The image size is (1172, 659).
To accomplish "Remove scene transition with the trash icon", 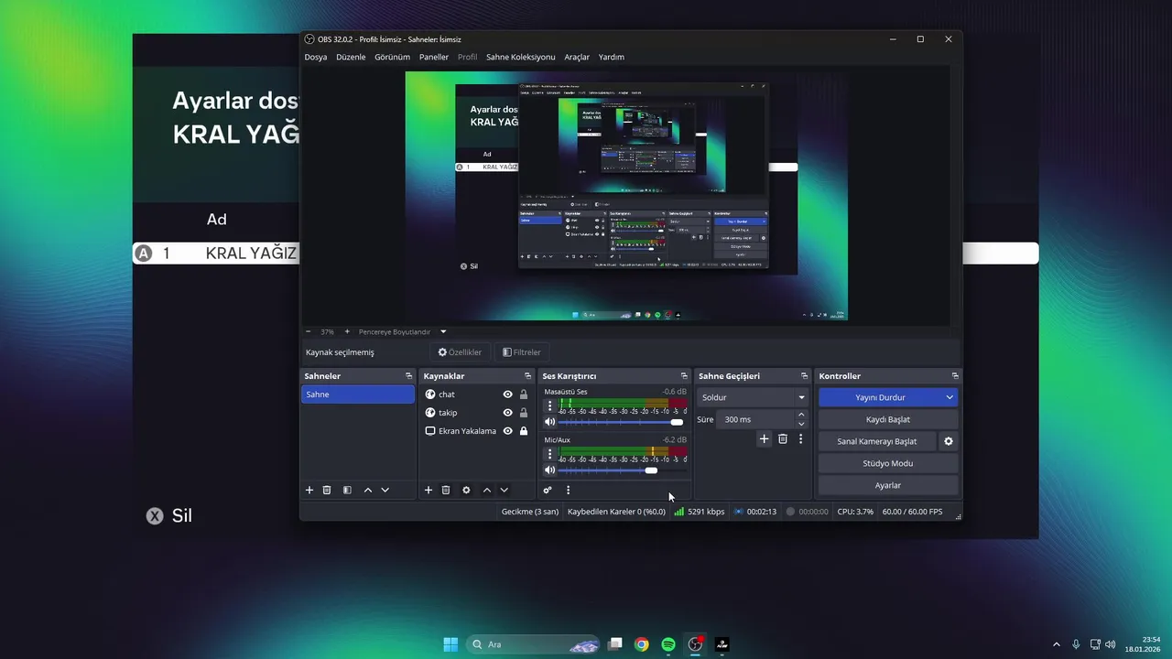I will [x=783, y=439].
